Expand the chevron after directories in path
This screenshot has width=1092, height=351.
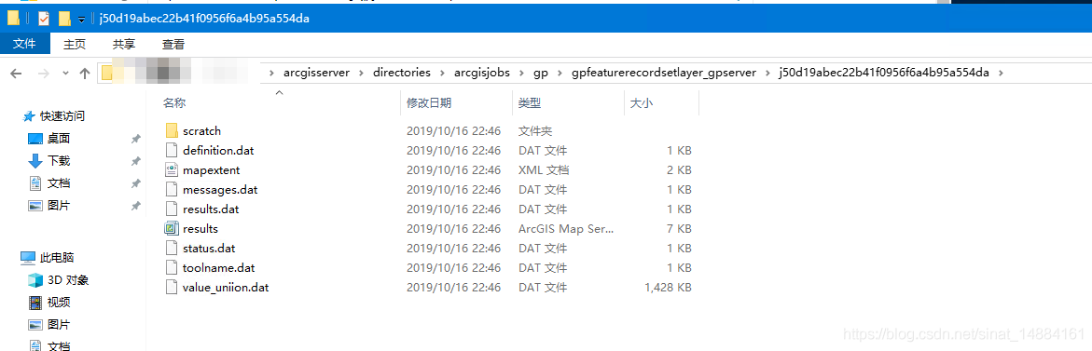[442, 73]
